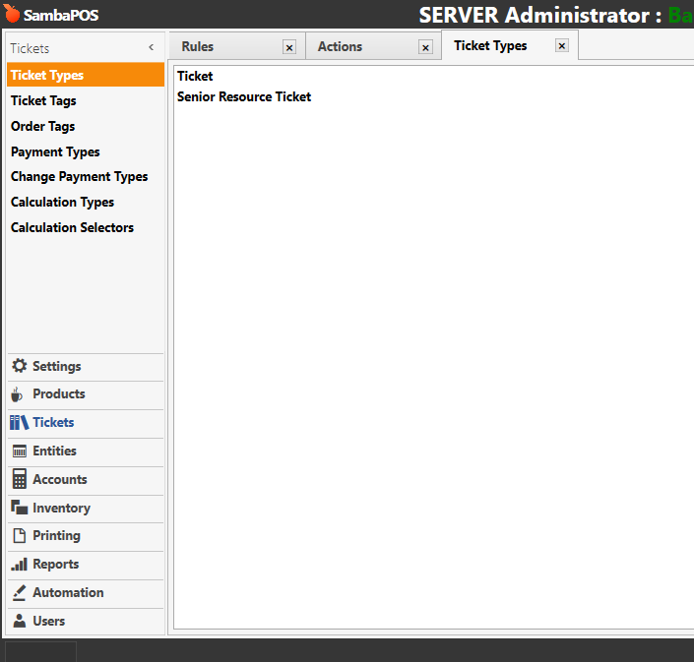
Task: Open the Entities section label
Action: point(54,451)
